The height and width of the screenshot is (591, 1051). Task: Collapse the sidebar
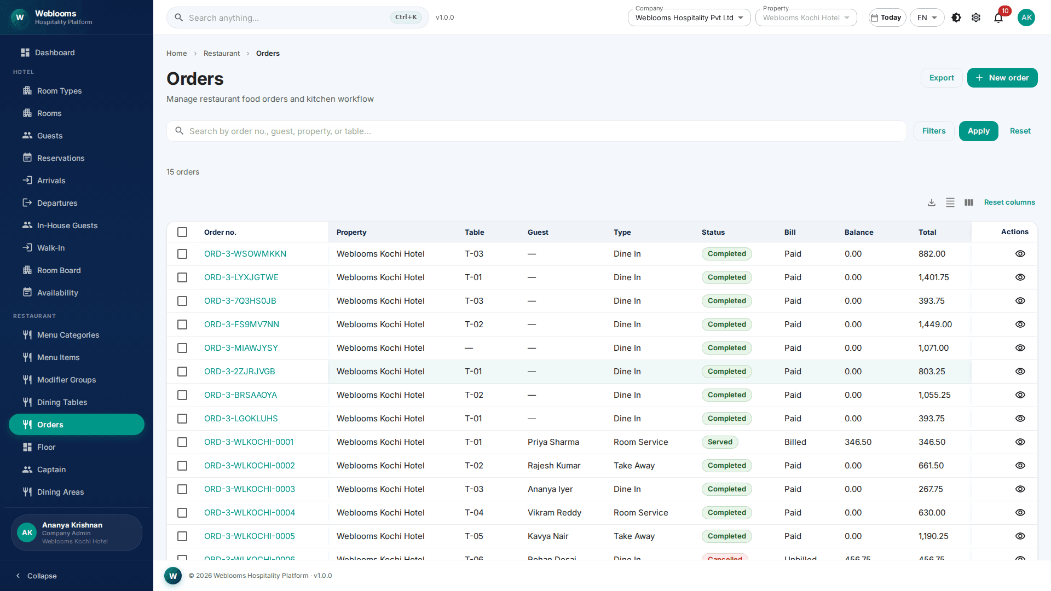pos(37,576)
